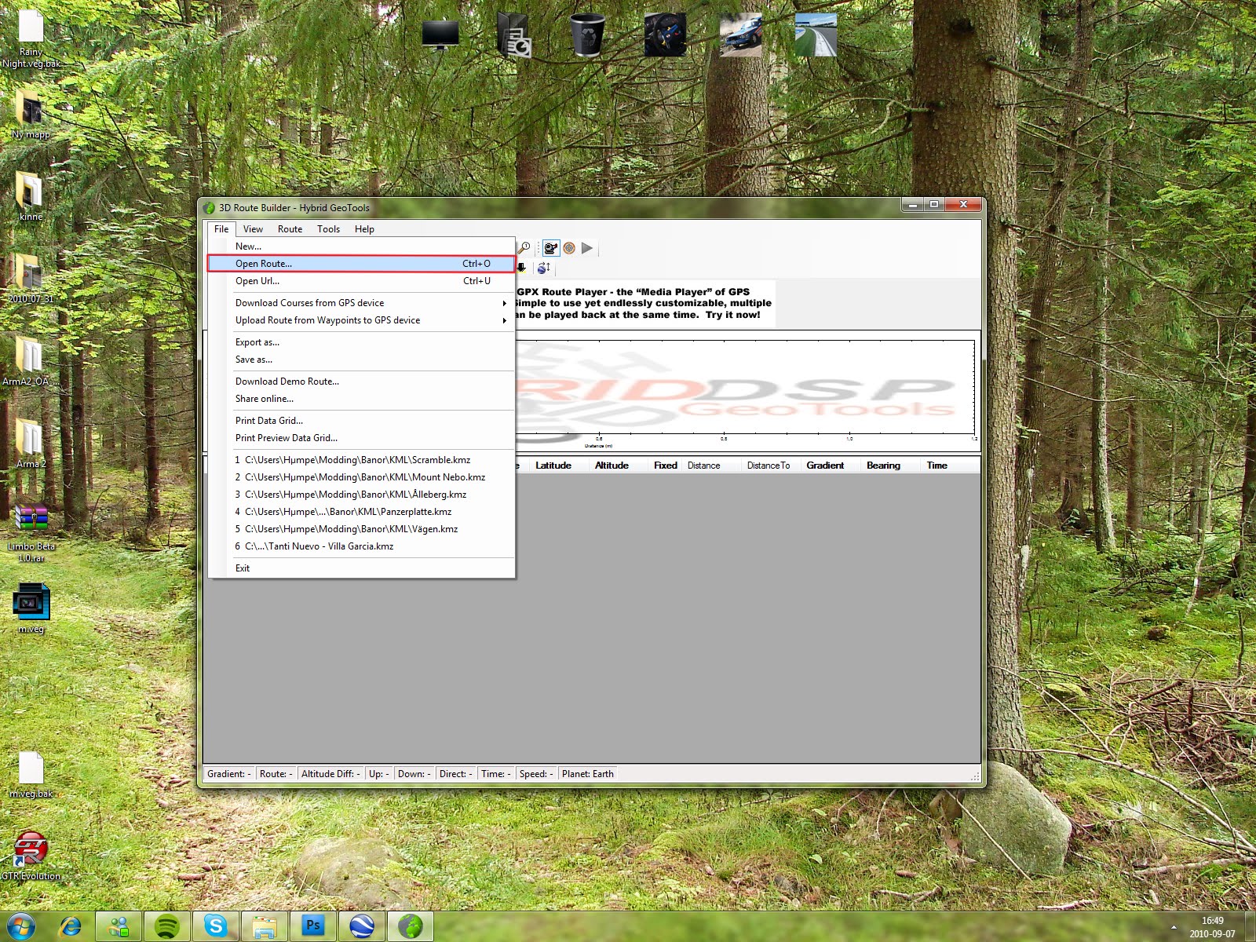The width and height of the screenshot is (1256, 942).
Task: Open recent file Panzerplatte.kmz
Action: 361,512
